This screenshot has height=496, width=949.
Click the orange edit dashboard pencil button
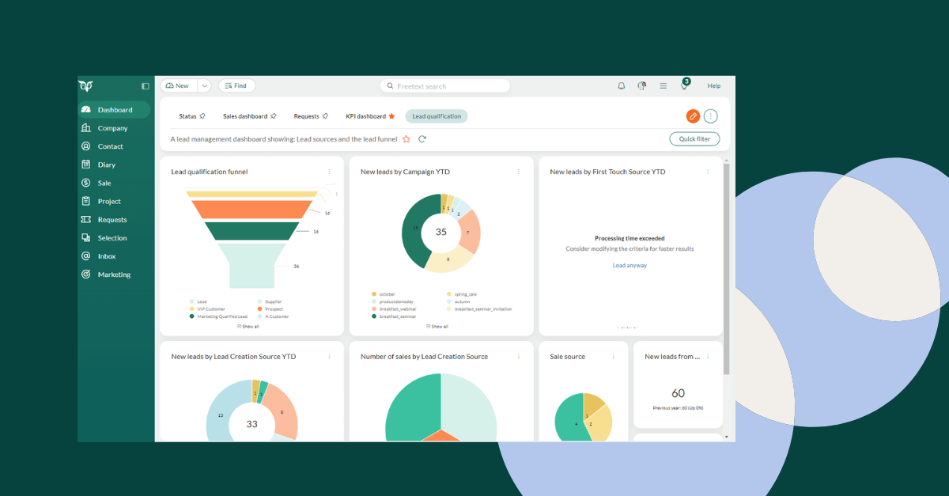pyautogui.click(x=693, y=116)
